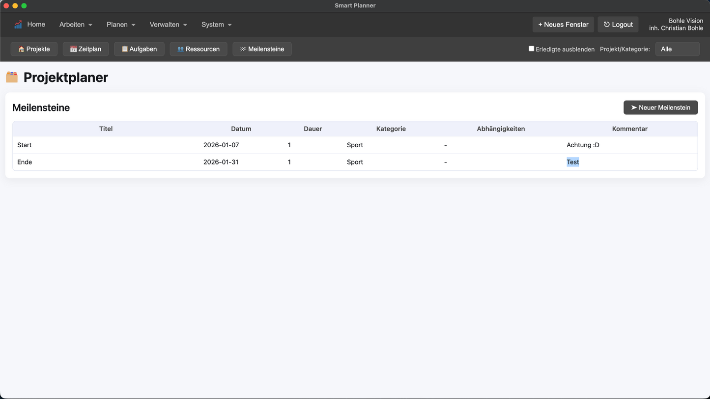
Task: Click the Logout refresh arrow icon
Action: pyautogui.click(x=607, y=25)
